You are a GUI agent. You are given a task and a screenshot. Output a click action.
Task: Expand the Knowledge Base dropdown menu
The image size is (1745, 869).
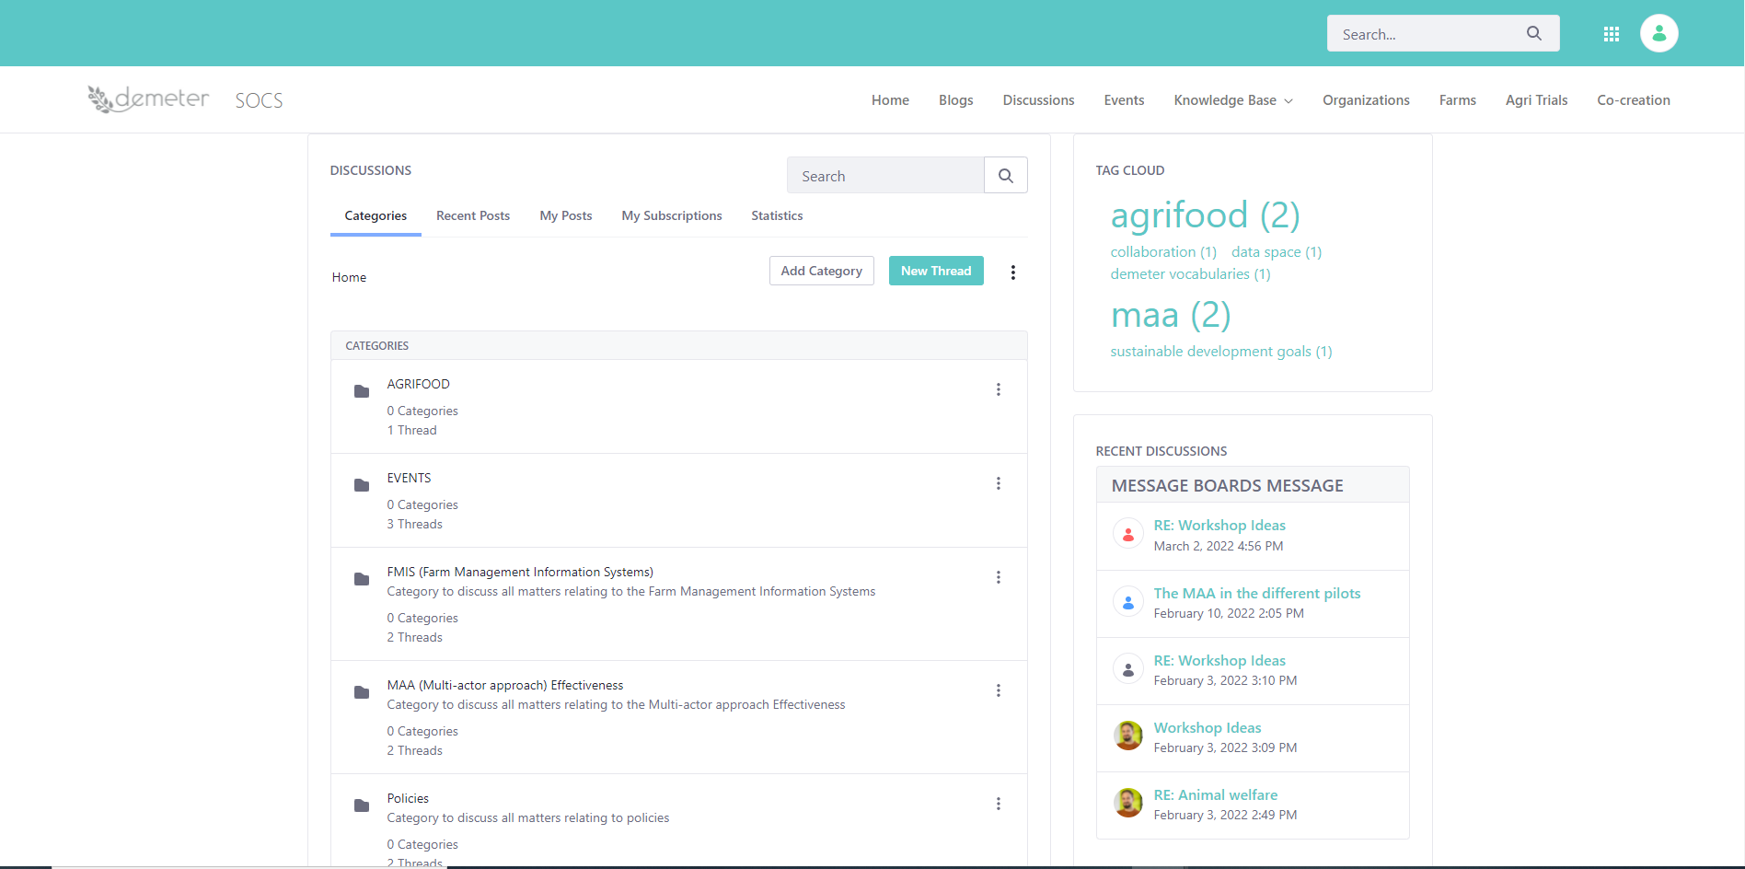1233,100
